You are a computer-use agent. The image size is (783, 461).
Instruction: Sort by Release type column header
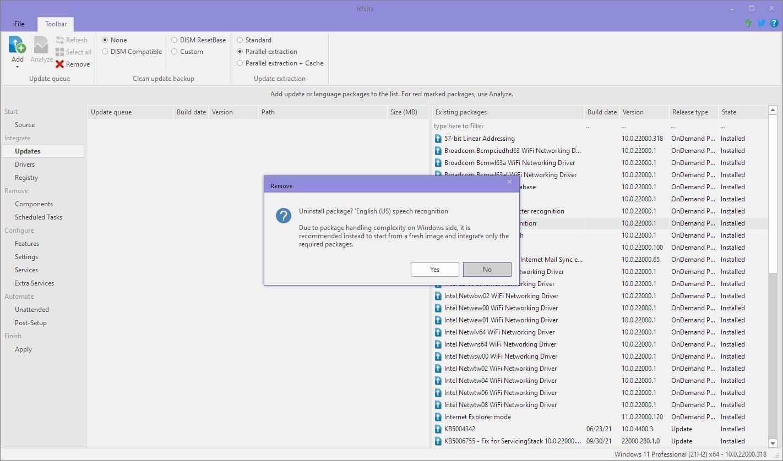click(694, 112)
